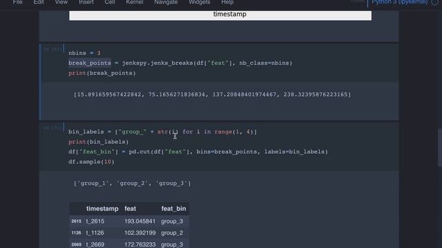Click value 193.045841 in the table
This screenshot has height=248, width=442.
point(140,221)
